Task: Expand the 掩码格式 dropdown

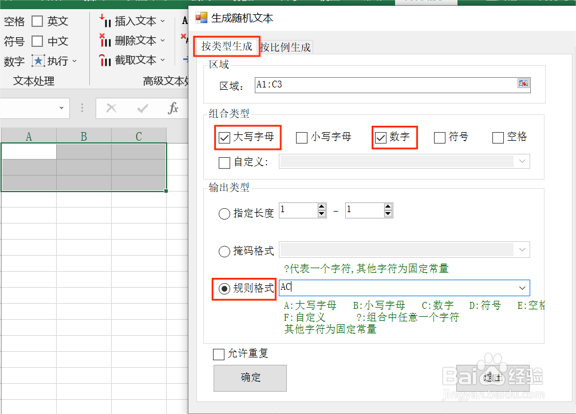Action: [522, 249]
